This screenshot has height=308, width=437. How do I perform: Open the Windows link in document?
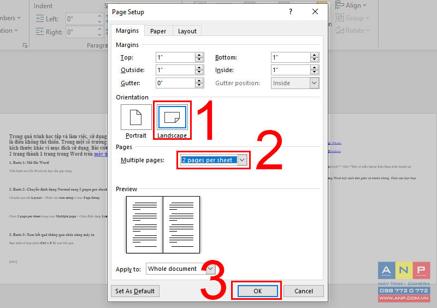(x=334, y=151)
